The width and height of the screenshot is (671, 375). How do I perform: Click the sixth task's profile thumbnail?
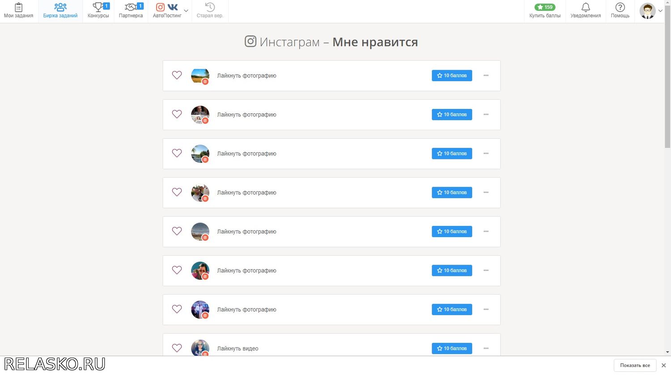click(x=200, y=271)
